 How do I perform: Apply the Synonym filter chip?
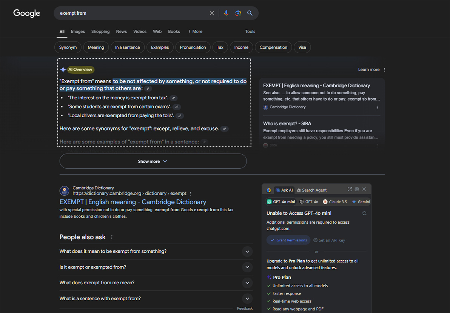coord(68,47)
